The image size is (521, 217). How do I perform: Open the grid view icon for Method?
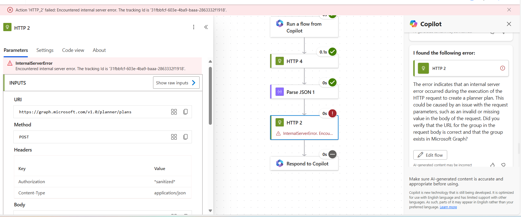174,137
